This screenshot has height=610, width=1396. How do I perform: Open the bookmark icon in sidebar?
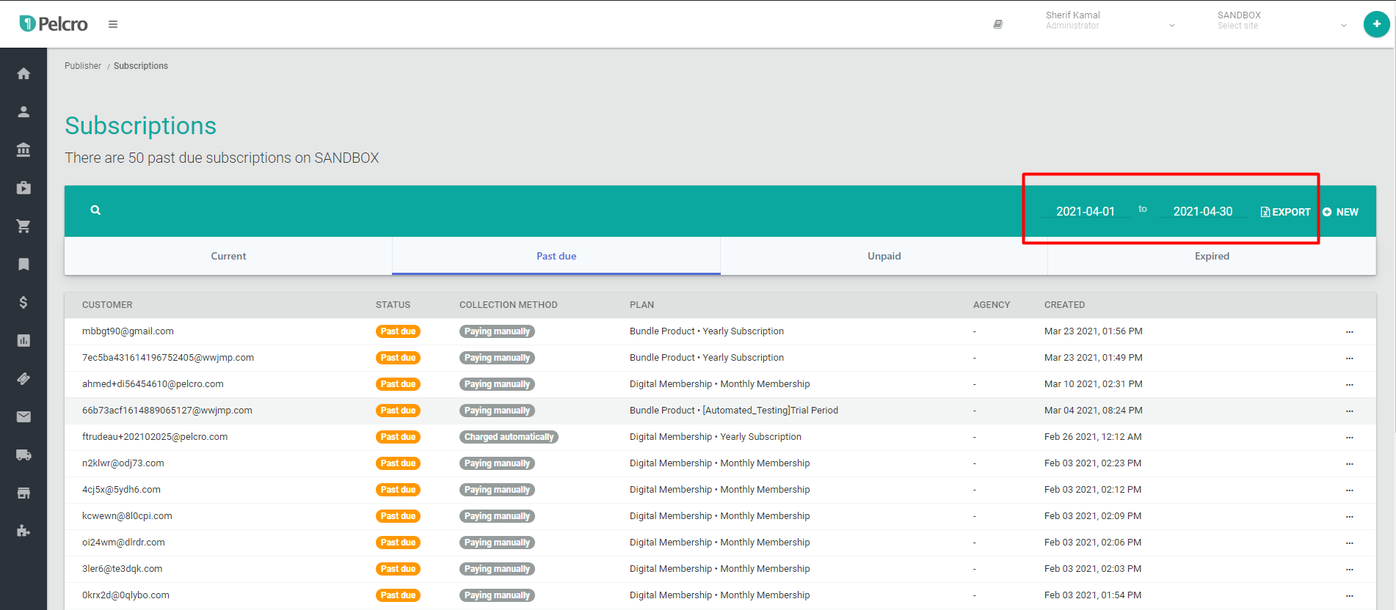(x=23, y=264)
